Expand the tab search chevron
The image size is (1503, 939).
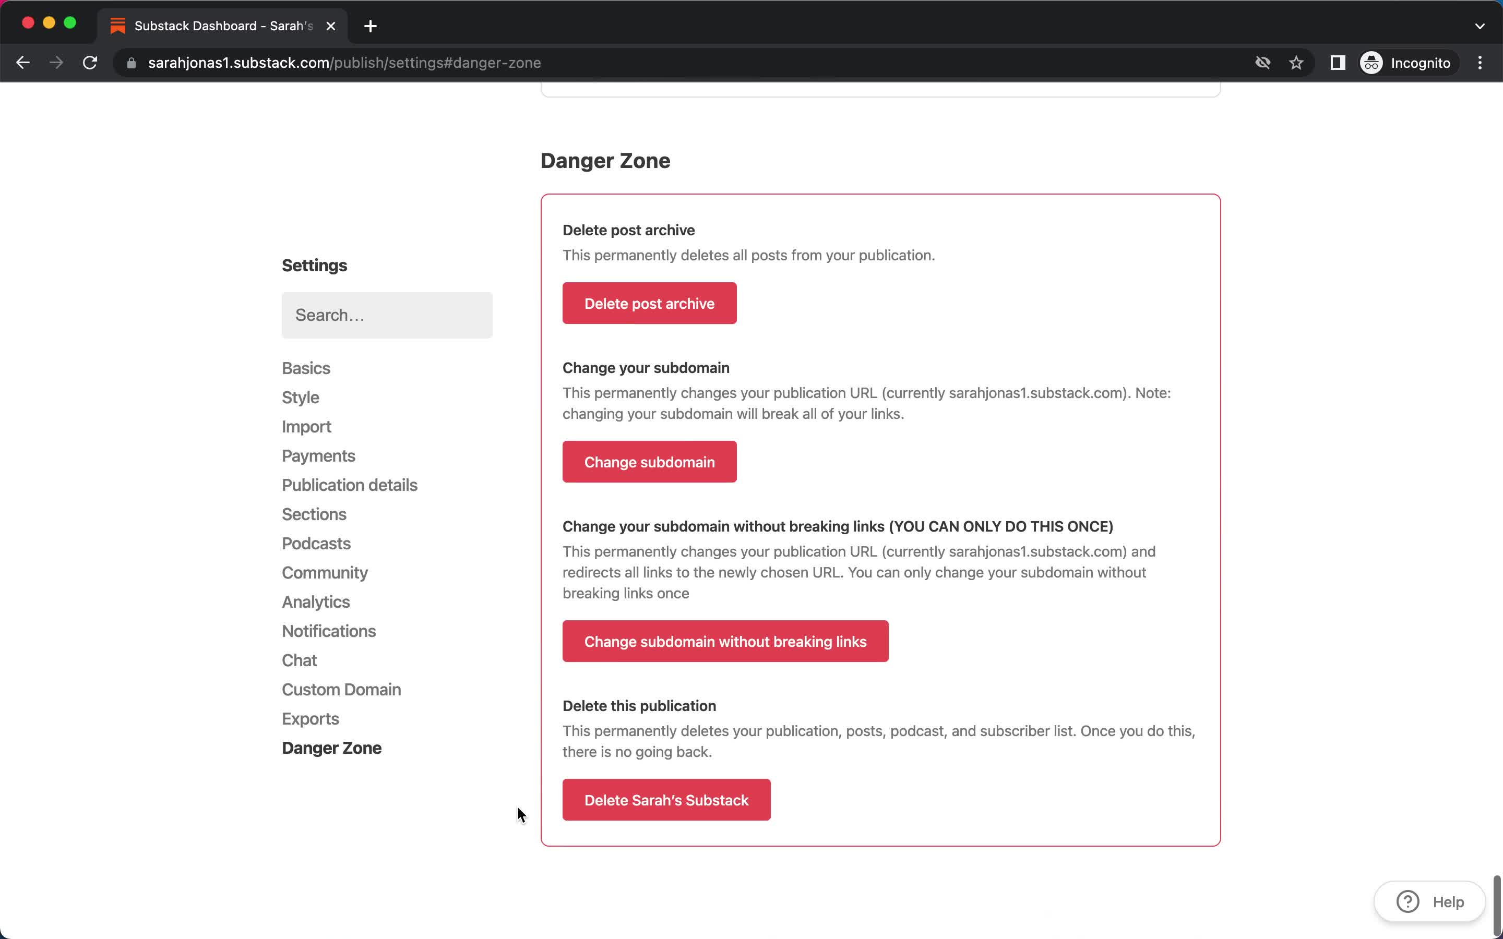[1480, 26]
